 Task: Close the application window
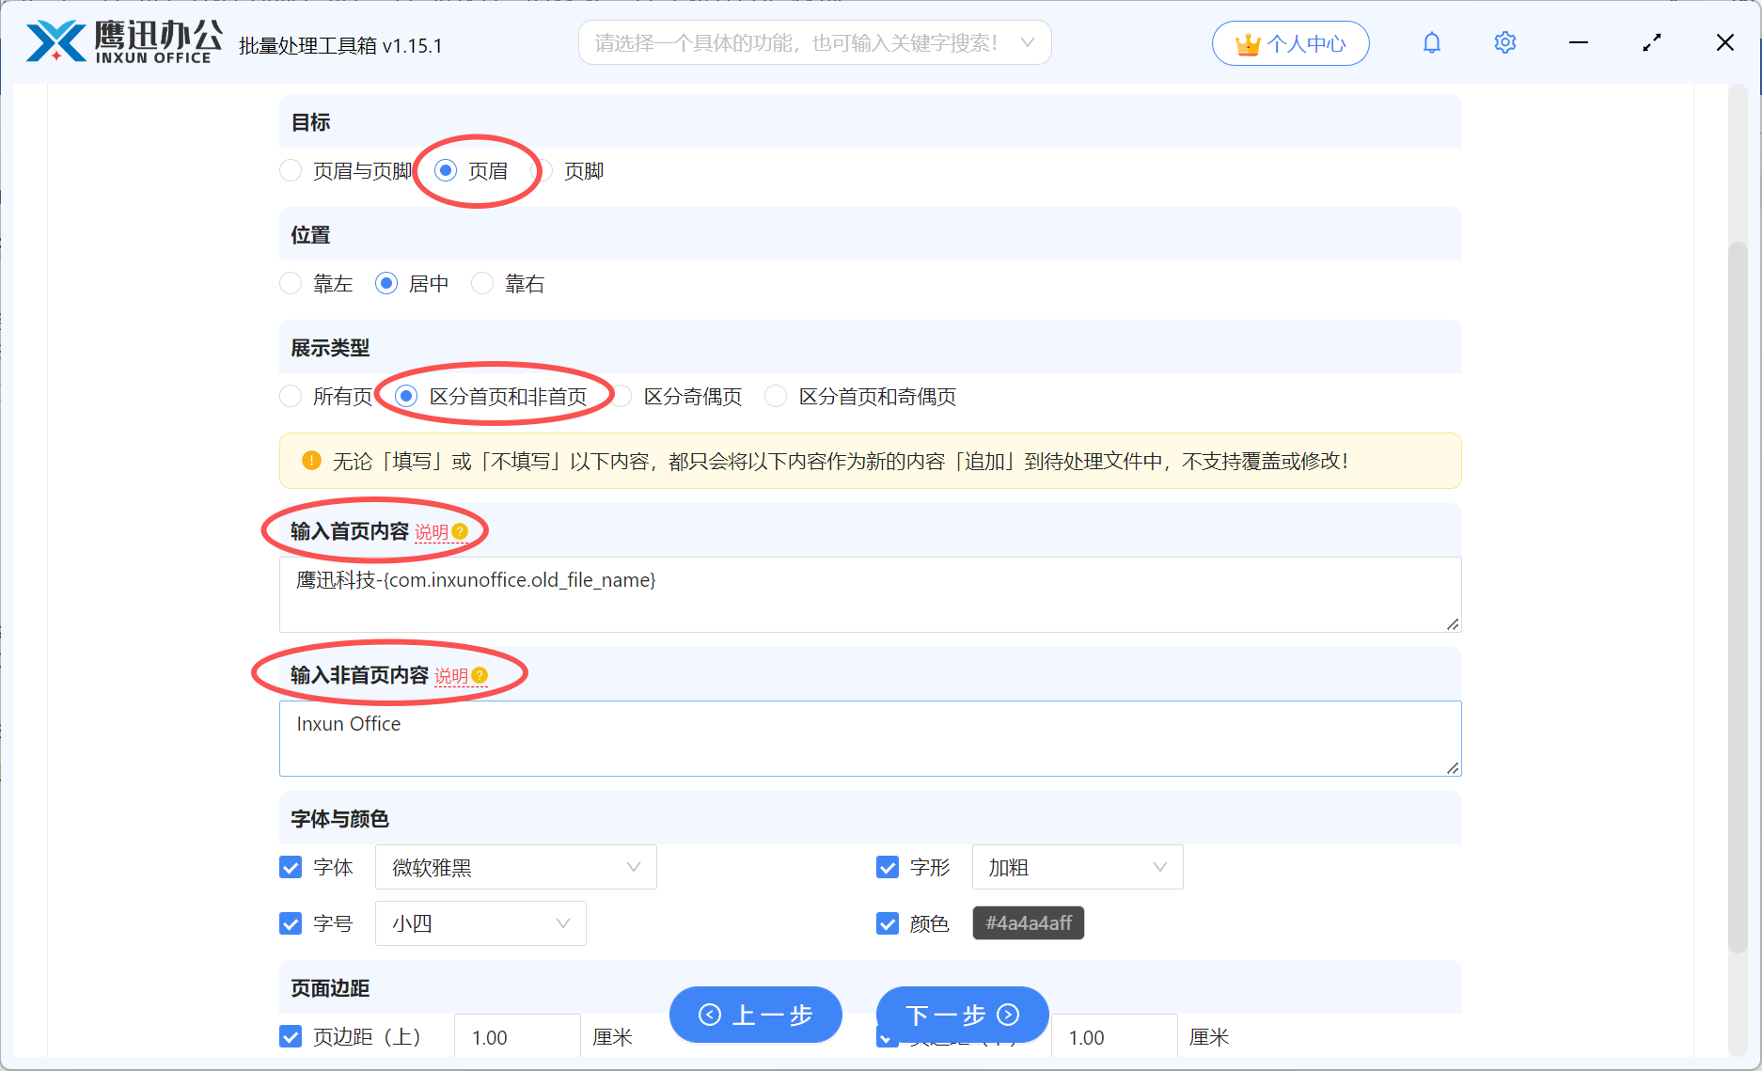(1725, 43)
